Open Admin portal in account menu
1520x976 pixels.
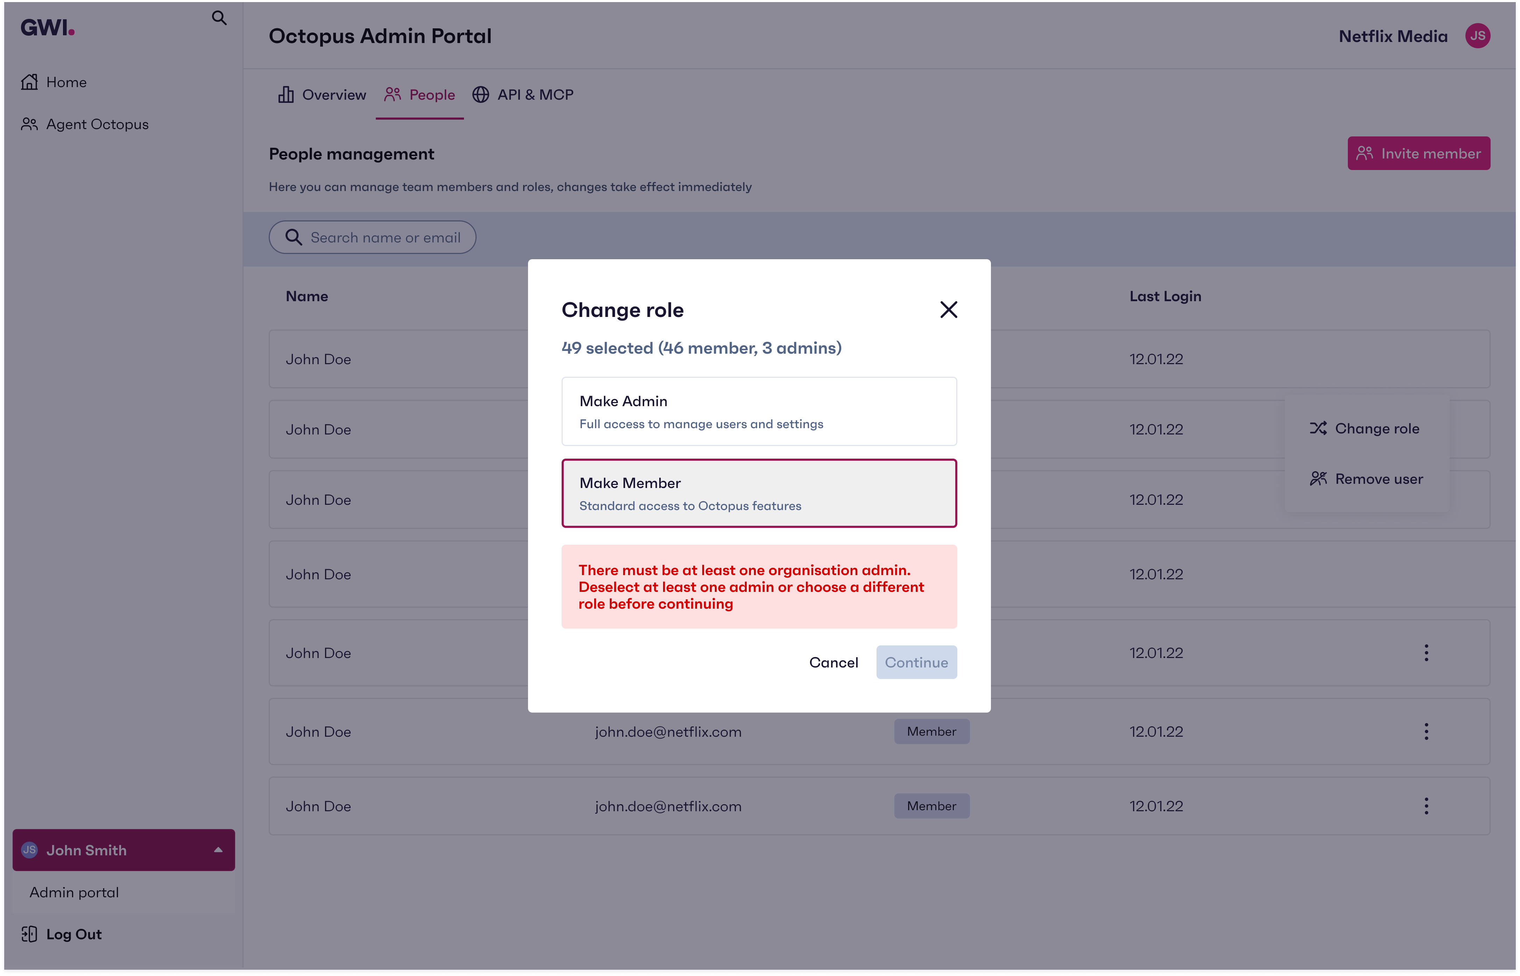74,893
